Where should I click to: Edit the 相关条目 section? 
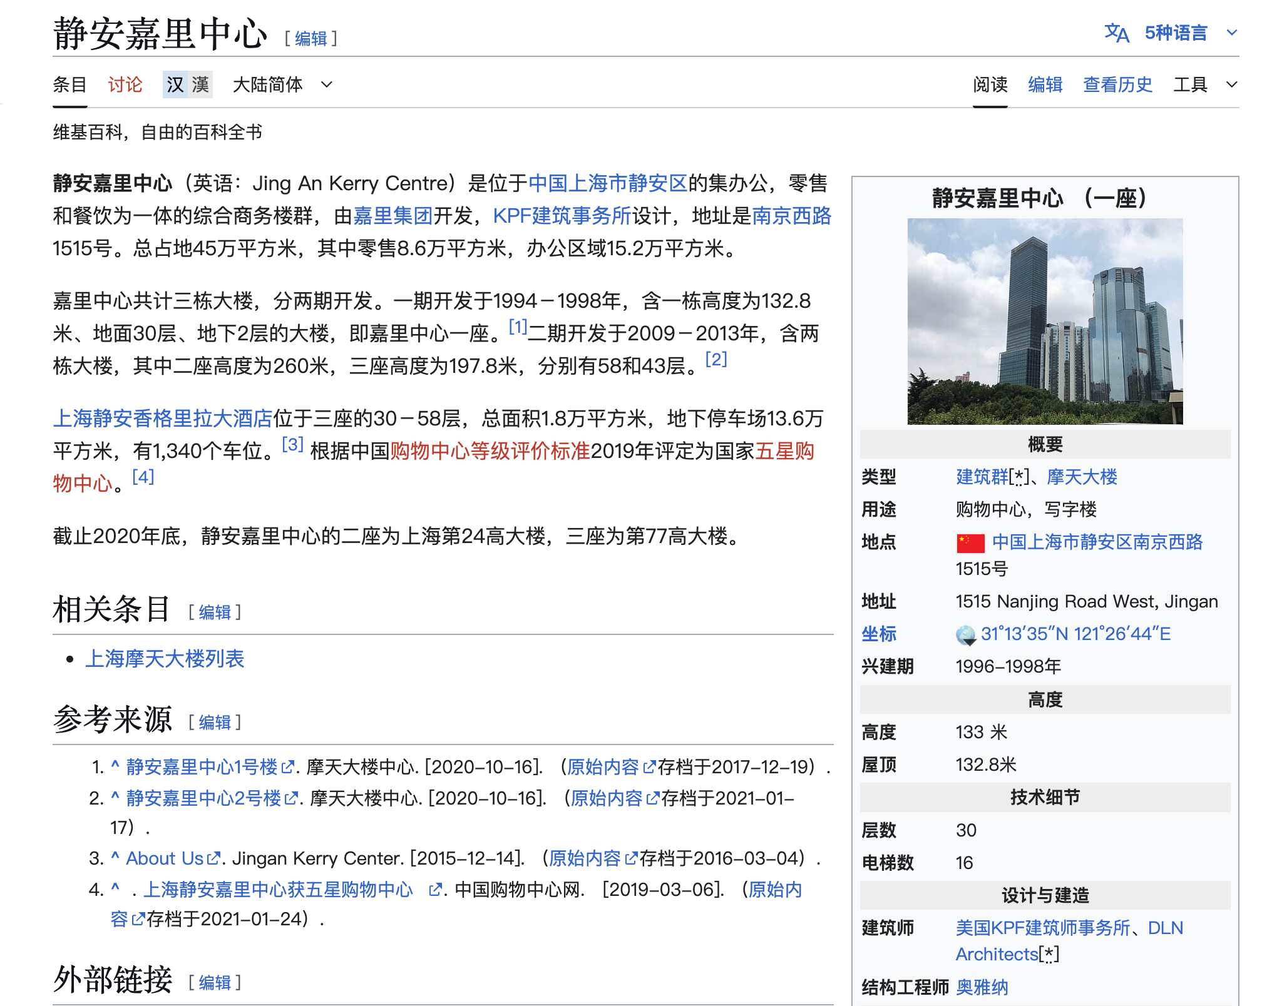click(215, 612)
